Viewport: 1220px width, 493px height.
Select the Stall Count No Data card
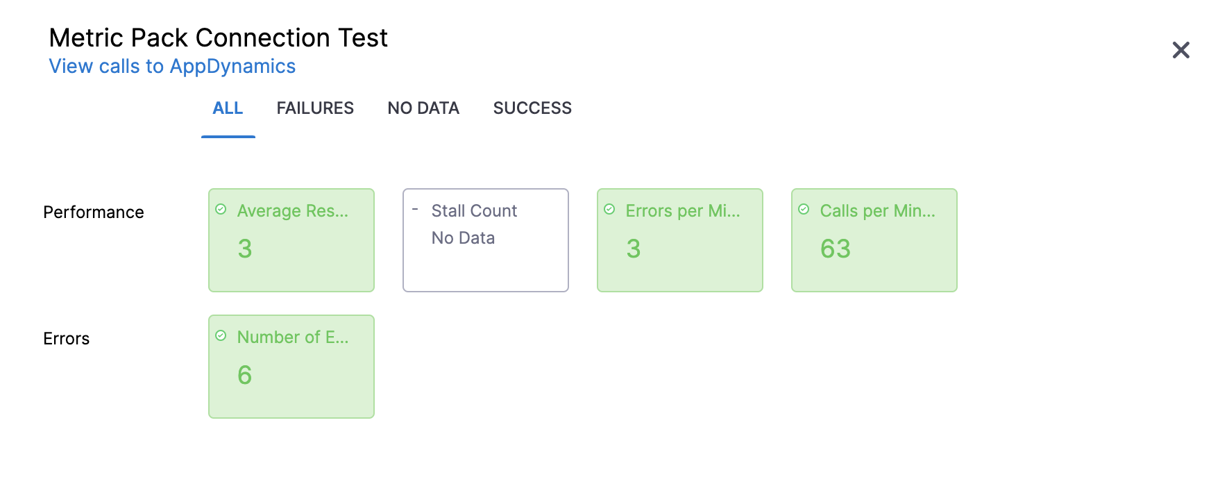click(x=486, y=240)
